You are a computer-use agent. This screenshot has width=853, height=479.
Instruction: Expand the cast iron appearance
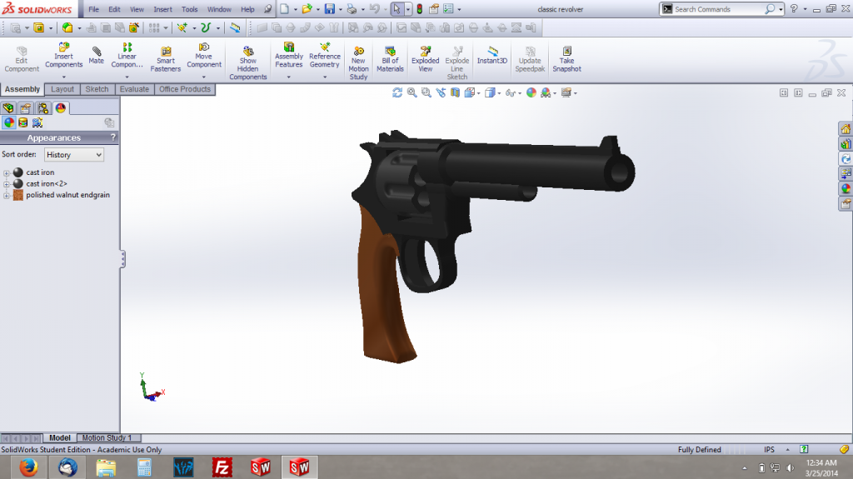[x=7, y=173]
